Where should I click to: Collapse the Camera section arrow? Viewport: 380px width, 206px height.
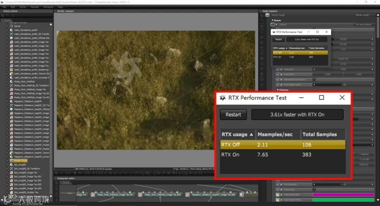(276, 25)
